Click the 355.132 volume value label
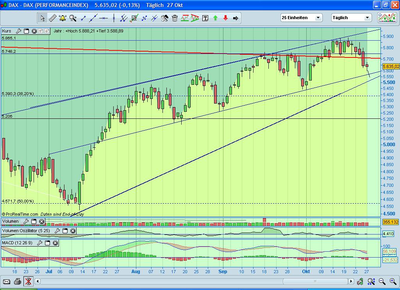This screenshot has height=290, width=400. (x=390, y=222)
